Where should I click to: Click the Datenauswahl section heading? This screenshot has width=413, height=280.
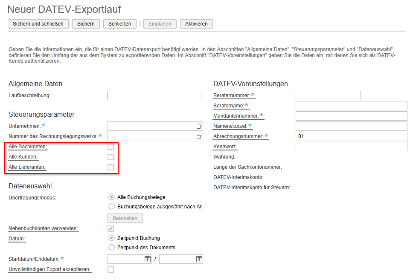[x=30, y=186]
